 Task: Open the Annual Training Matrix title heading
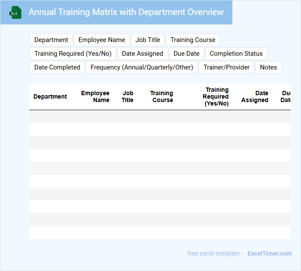pyautogui.click(x=126, y=12)
